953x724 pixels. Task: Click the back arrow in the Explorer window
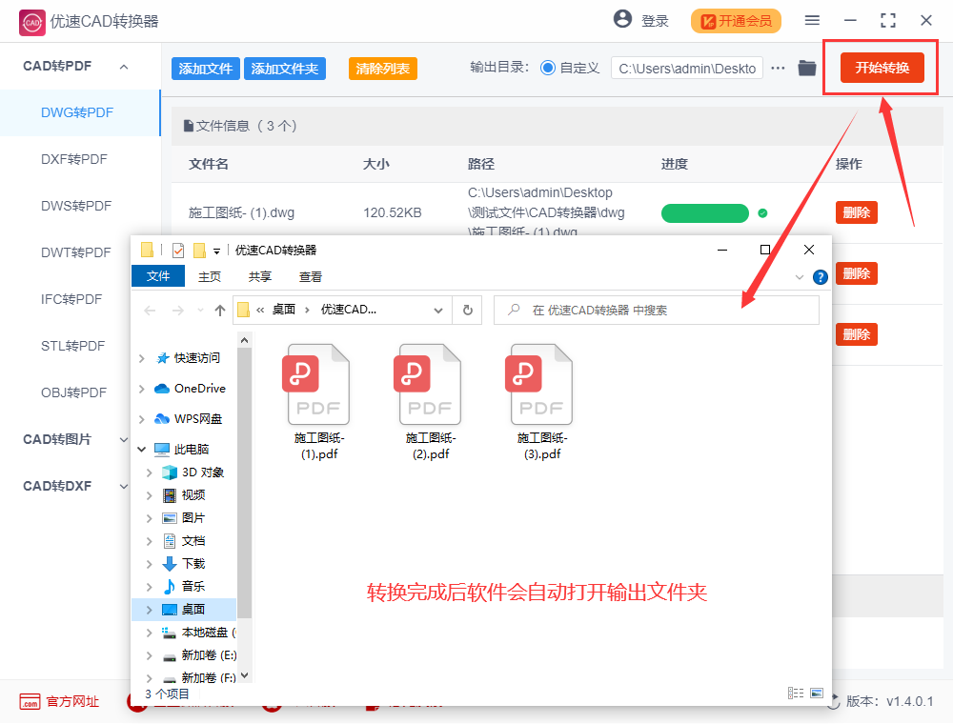(150, 310)
